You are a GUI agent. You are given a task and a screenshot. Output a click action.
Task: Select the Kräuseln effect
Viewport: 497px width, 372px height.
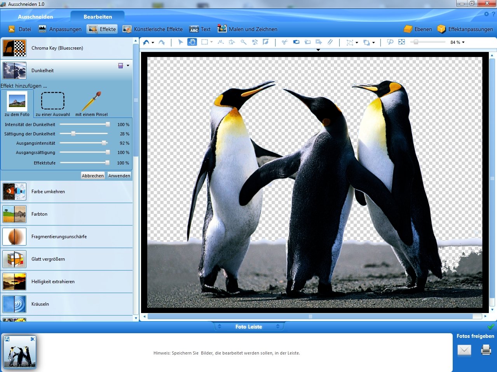click(67, 304)
